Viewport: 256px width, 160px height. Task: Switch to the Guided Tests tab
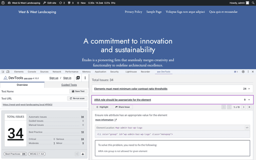click(x=69, y=85)
